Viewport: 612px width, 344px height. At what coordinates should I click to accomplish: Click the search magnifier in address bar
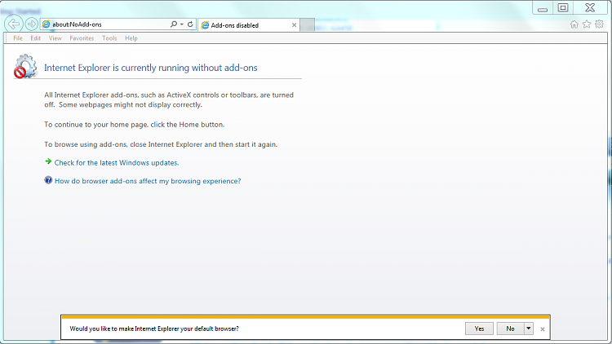(174, 24)
